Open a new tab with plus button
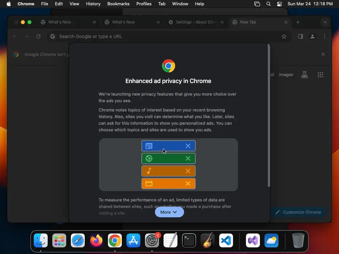The image size is (339, 254). click(x=298, y=22)
